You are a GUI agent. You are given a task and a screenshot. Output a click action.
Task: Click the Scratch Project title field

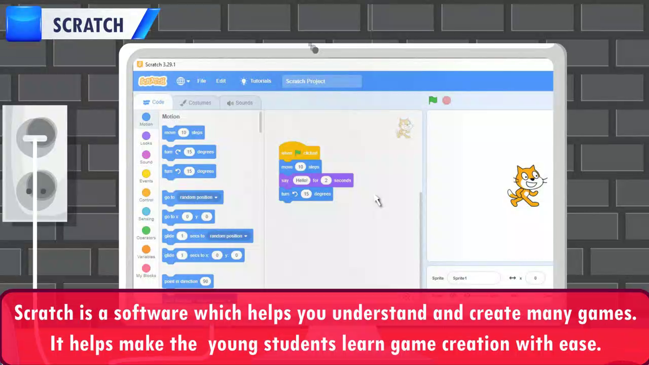[x=321, y=81]
